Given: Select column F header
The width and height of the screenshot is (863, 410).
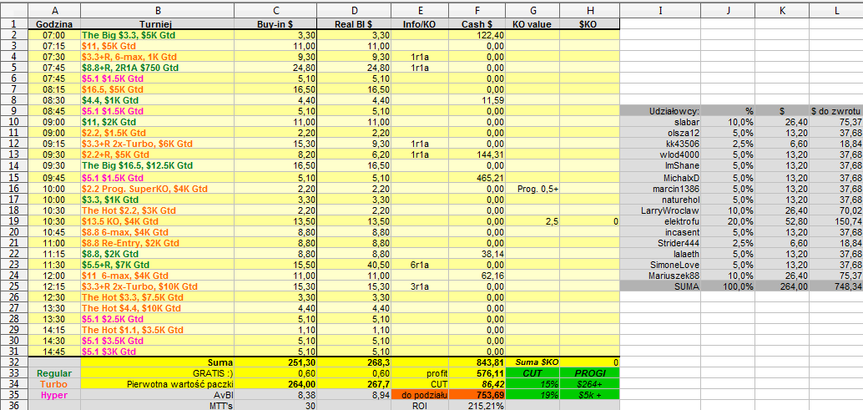Looking at the screenshot, I should [x=477, y=10].
